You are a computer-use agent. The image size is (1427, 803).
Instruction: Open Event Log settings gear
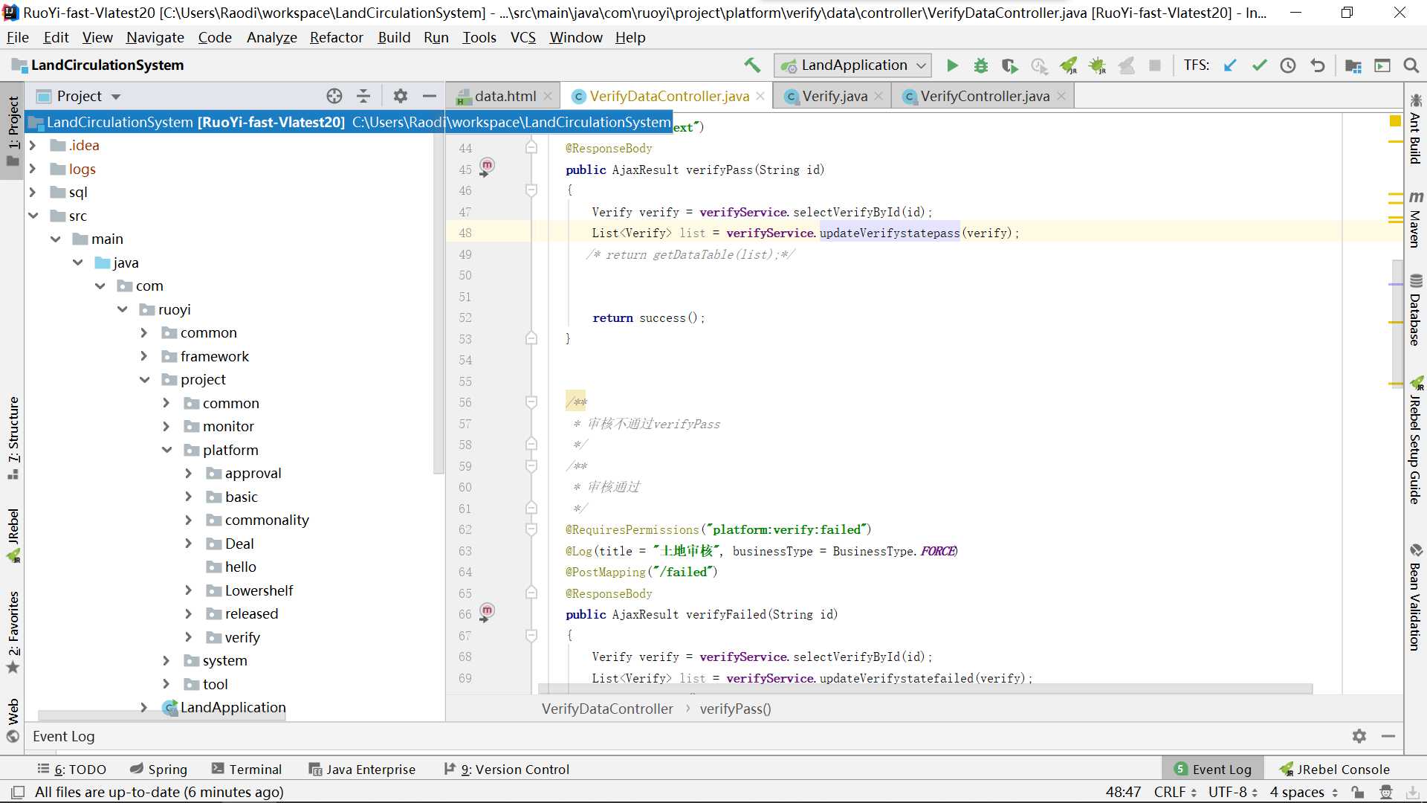(1359, 736)
